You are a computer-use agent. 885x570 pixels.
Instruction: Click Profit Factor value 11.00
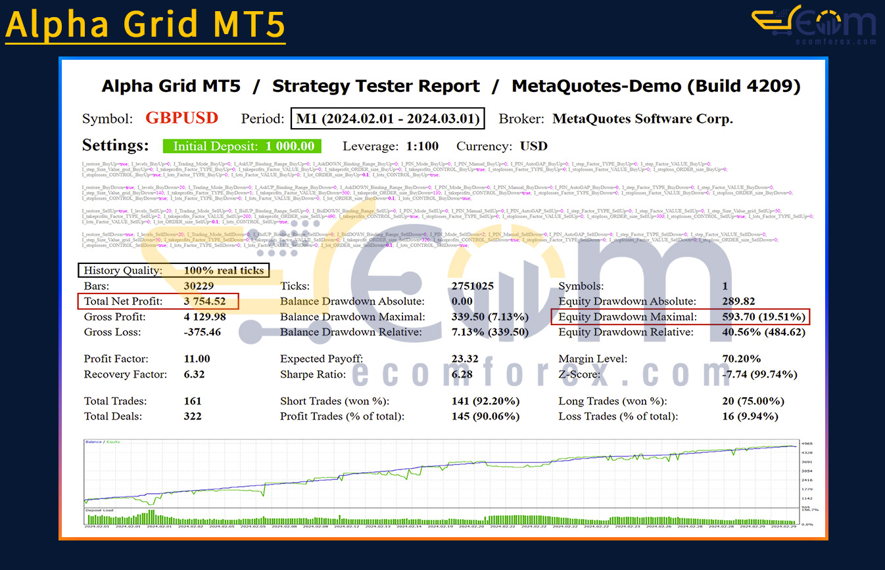click(197, 359)
